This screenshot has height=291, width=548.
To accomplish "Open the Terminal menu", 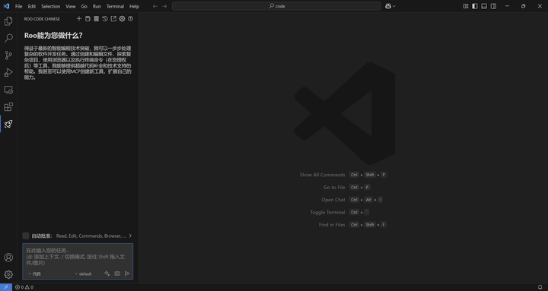I will point(115,6).
